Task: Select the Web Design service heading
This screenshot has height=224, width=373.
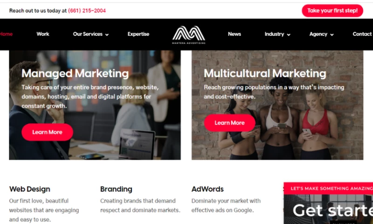Action: (30, 189)
